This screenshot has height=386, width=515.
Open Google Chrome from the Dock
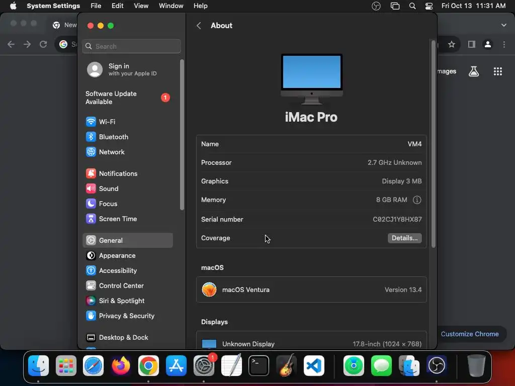(x=148, y=366)
